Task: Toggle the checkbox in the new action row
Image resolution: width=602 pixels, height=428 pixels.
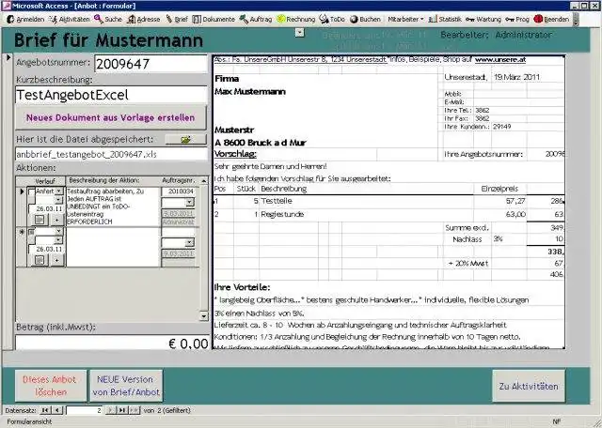Action: [x=31, y=232]
